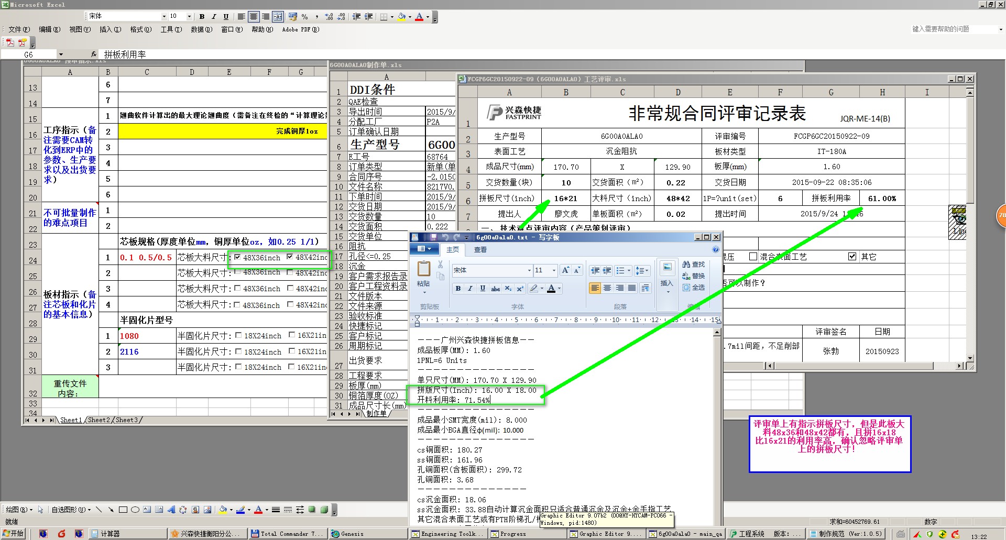Toggle the 其它 checkbox in review sheet

coord(852,257)
